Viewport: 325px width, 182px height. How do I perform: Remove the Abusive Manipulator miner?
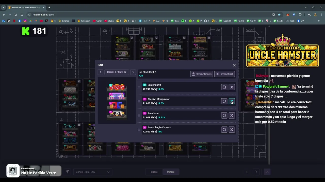point(232,101)
